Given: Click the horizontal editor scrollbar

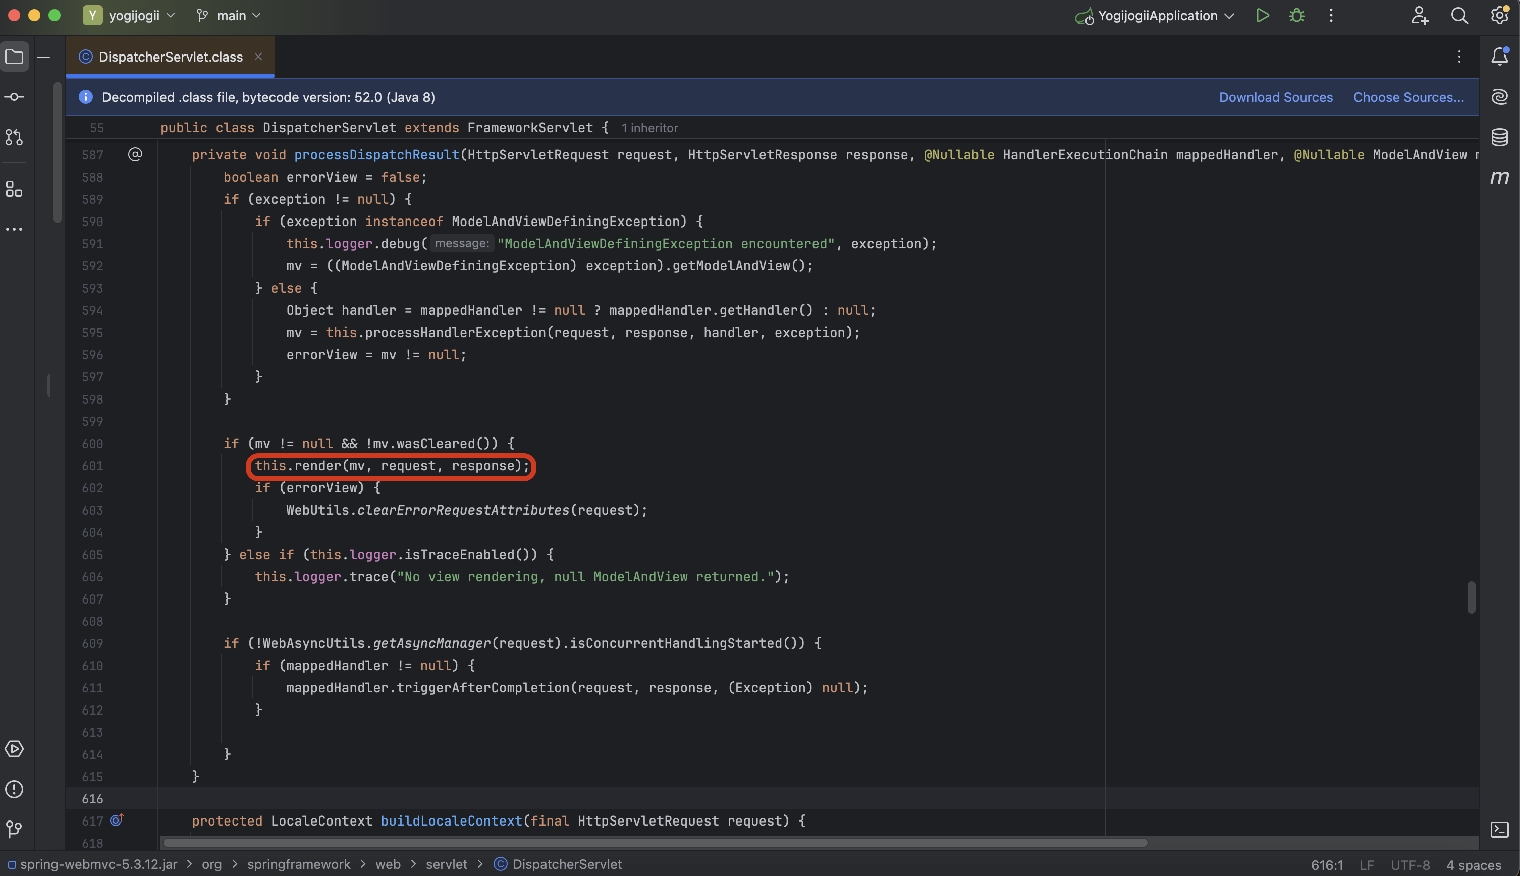Looking at the screenshot, I should coord(655,842).
